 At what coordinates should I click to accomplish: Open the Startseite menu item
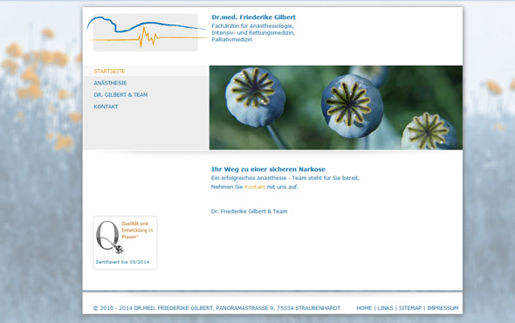[109, 71]
